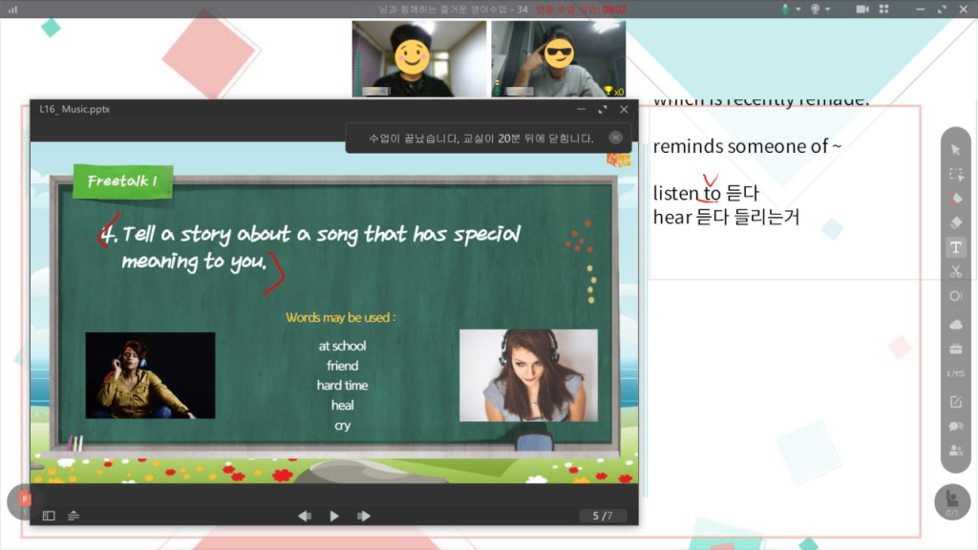Toggle the webcam on or off
Viewport: 978px width, 550px height.
[816, 9]
